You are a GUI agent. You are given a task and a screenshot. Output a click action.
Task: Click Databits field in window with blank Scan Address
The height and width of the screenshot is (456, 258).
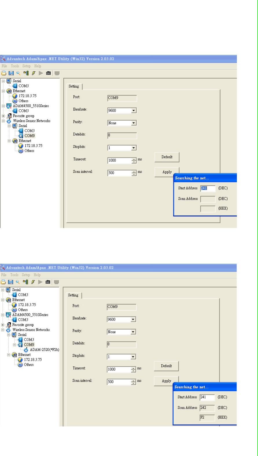click(x=122, y=135)
